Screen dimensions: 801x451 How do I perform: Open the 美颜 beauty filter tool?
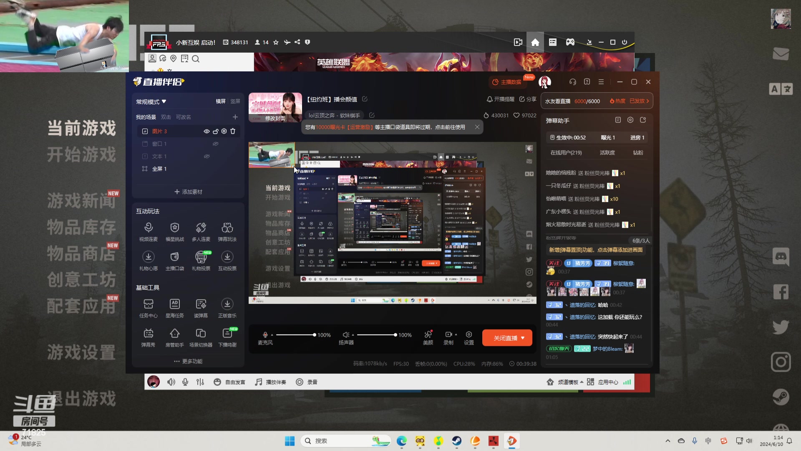(428, 338)
